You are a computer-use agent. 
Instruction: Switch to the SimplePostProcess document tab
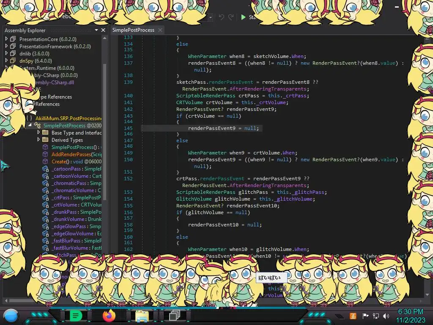point(133,30)
